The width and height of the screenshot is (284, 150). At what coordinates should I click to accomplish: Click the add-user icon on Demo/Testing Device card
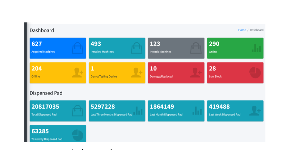pos(137,73)
